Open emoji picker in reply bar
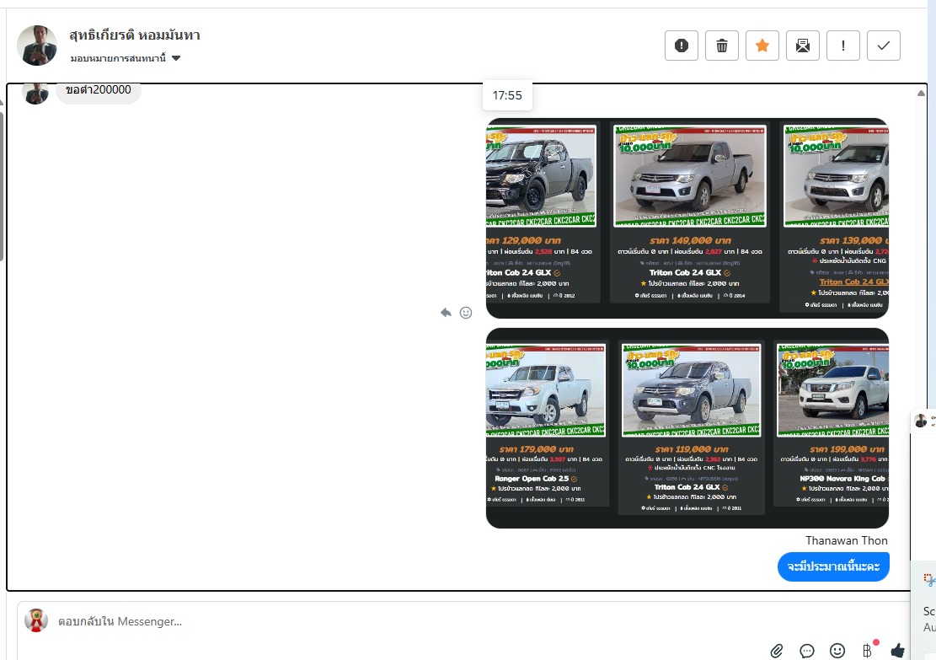Screen dimensions: 936x660 pyautogui.click(x=837, y=651)
